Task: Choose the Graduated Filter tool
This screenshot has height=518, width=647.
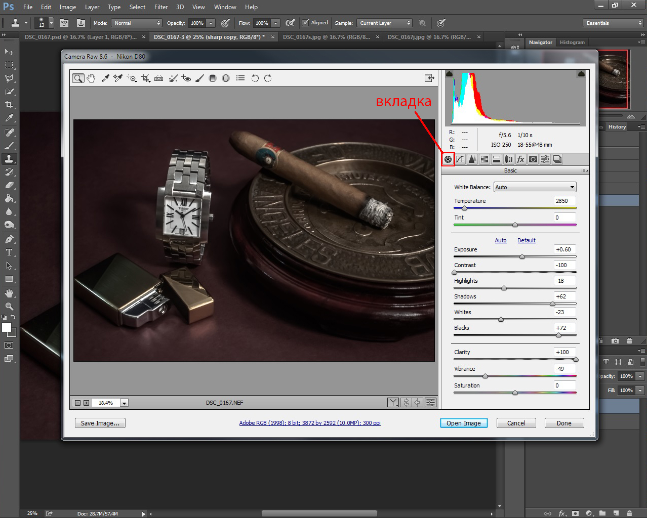Action: [x=213, y=78]
